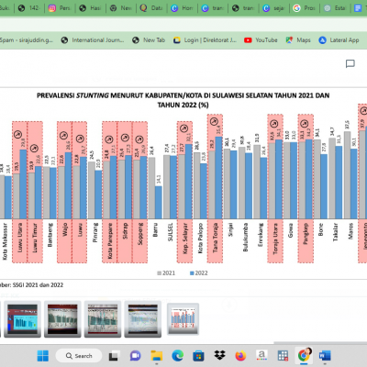Screen dimensions: 367x367
Task: Click the comment bubble icon
Action: coord(350,64)
